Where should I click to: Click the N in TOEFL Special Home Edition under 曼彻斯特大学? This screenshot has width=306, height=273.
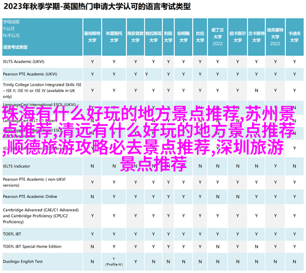pyautogui.click(x=92, y=247)
